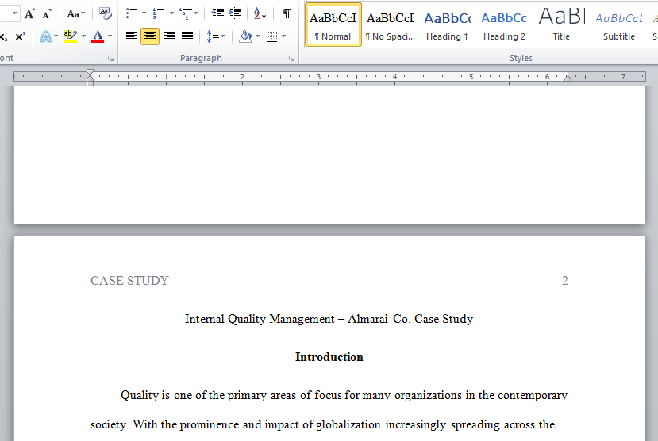Image resolution: width=658 pixels, height=441 pixels.
Task: Apply the Heading 2 style
Action: point(504,25)
